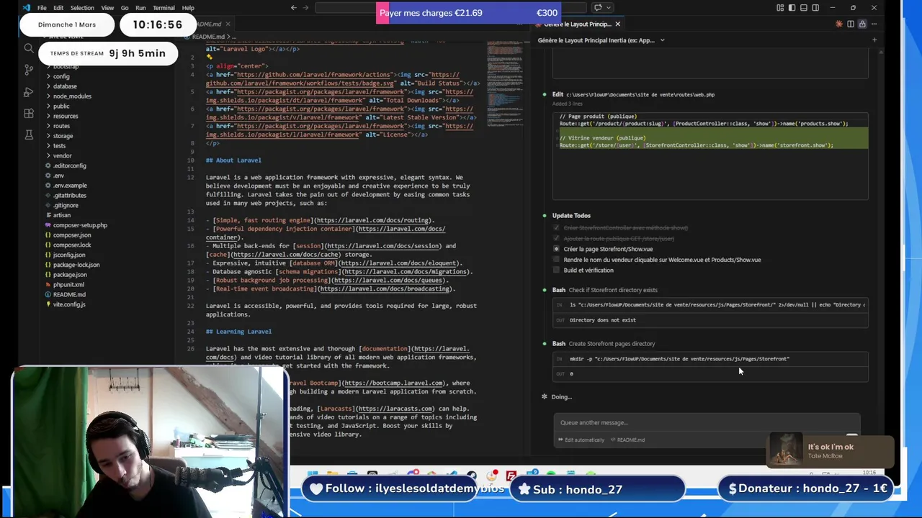Open composer.json in explorer
The width and height of the screenshot is (922, 518).
71,235
